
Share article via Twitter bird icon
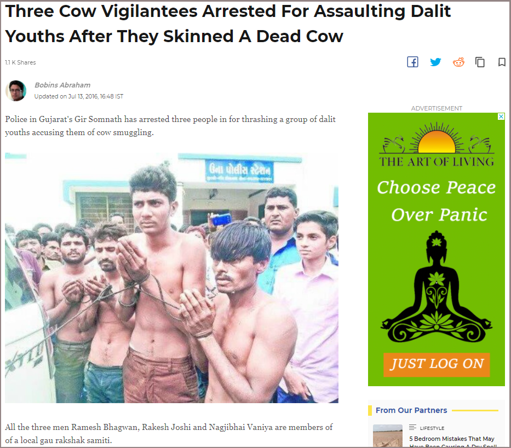pos(435,62)
